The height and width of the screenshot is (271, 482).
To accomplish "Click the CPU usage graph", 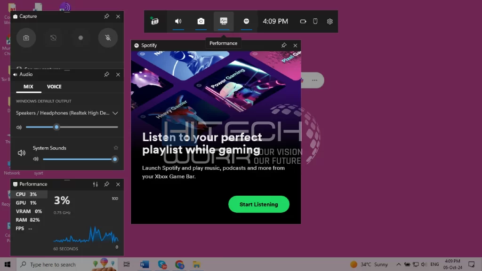I will point(86,235).
